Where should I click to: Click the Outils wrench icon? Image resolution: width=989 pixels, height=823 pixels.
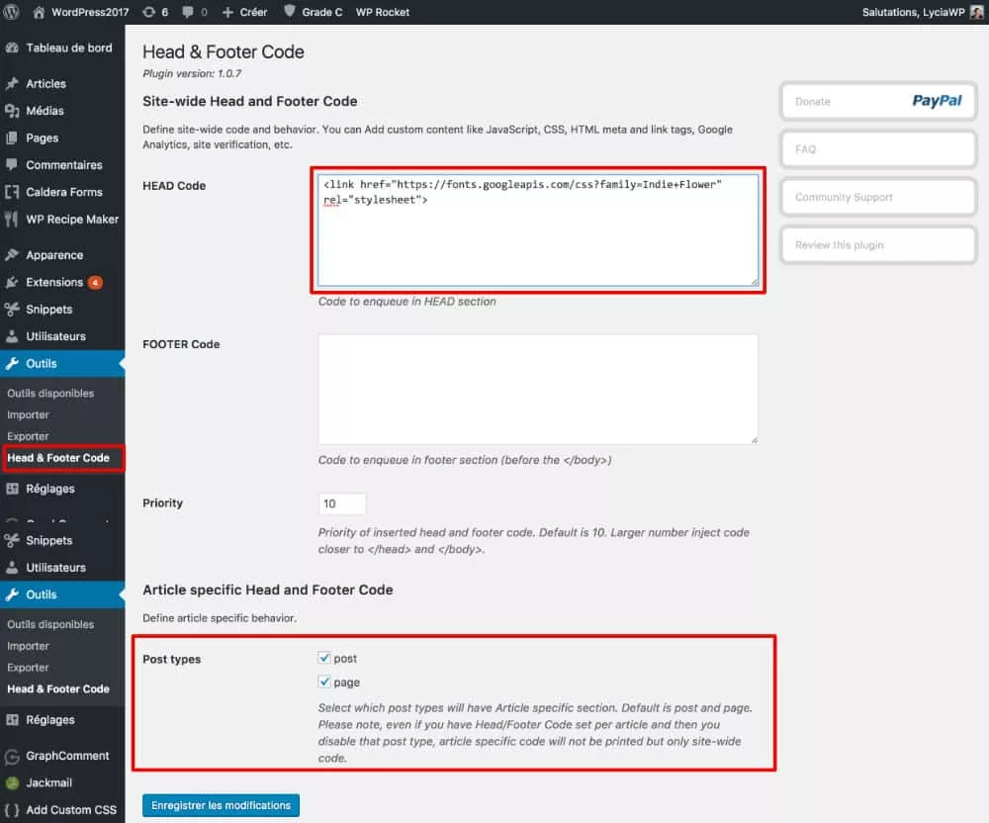click(12, 363)
